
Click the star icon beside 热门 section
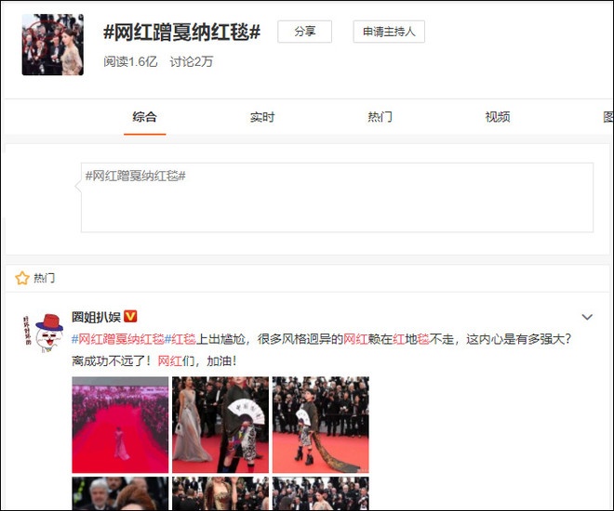(x=22, y=278)
